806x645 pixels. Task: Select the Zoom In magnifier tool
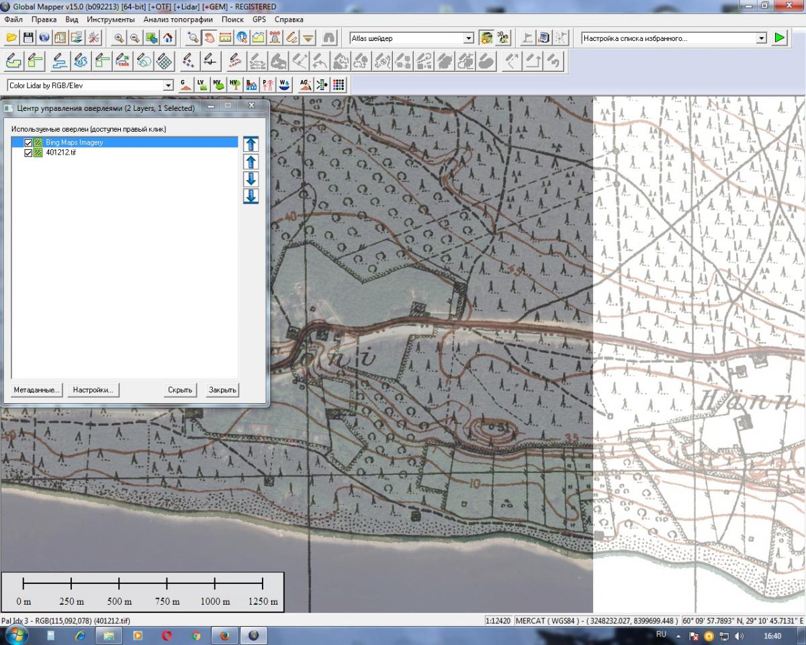(x=119, y=38)
